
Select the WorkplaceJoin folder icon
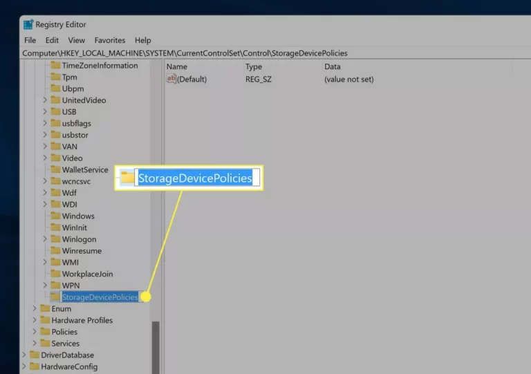55,274
